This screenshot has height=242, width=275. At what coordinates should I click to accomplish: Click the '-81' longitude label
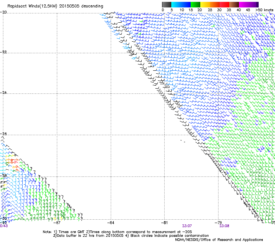point(164,223)
